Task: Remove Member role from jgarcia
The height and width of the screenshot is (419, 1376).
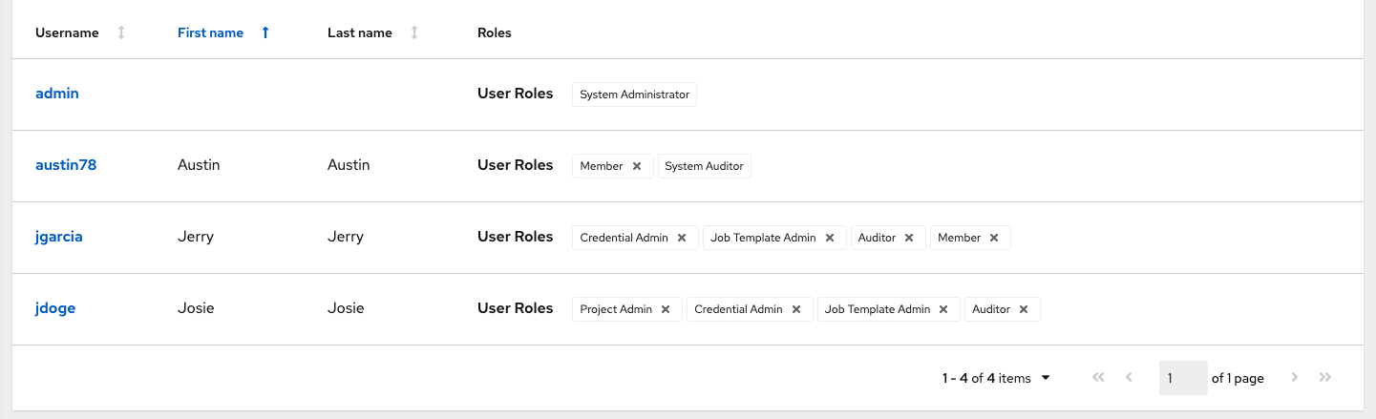Action: point(994,238)
